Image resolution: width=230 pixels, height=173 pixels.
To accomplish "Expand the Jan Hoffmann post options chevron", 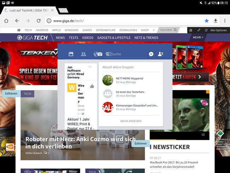I will point(90,67).
